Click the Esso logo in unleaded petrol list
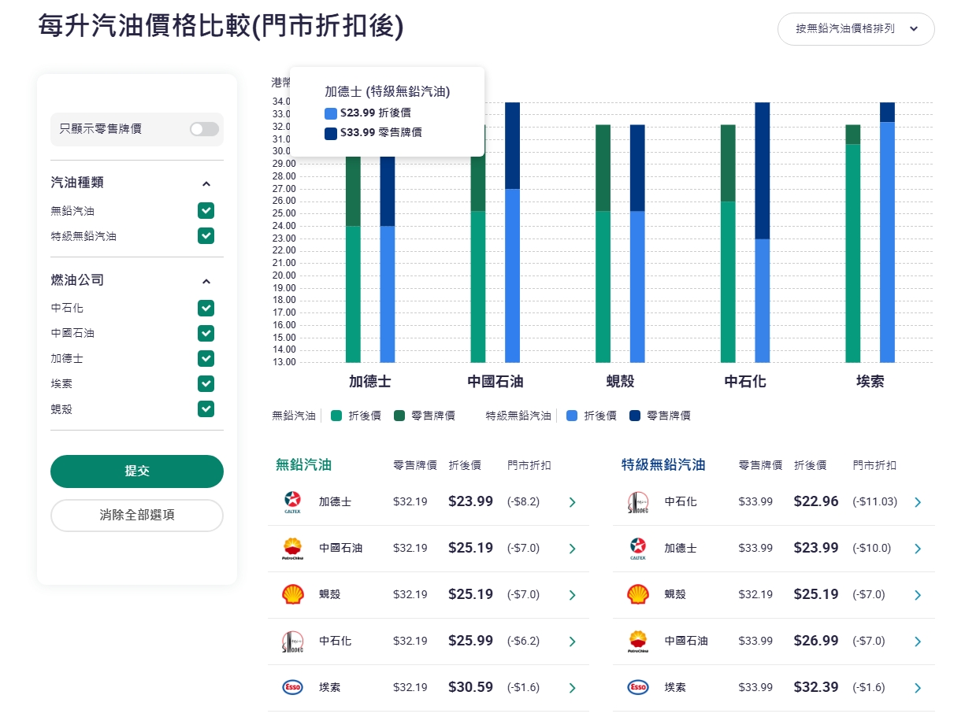 (292, 687)
